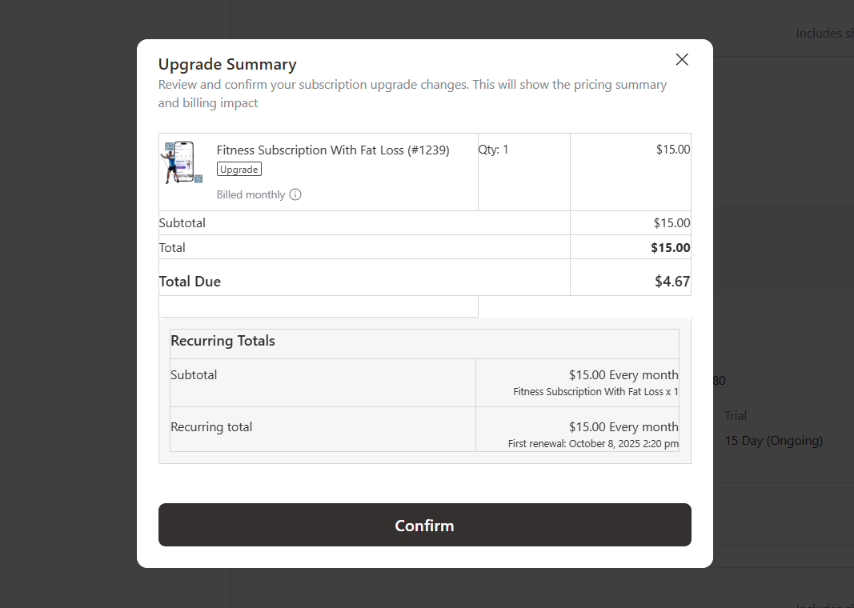Click the $15.00 line item price

(672, 149)
